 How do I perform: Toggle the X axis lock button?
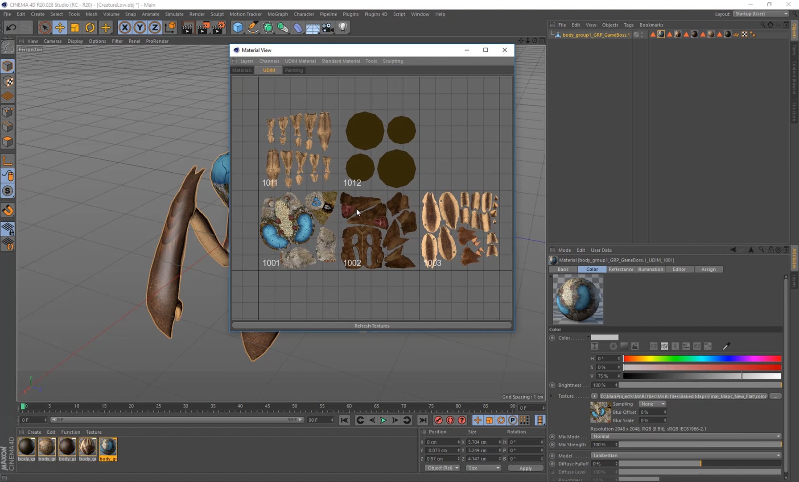(124, 27)
